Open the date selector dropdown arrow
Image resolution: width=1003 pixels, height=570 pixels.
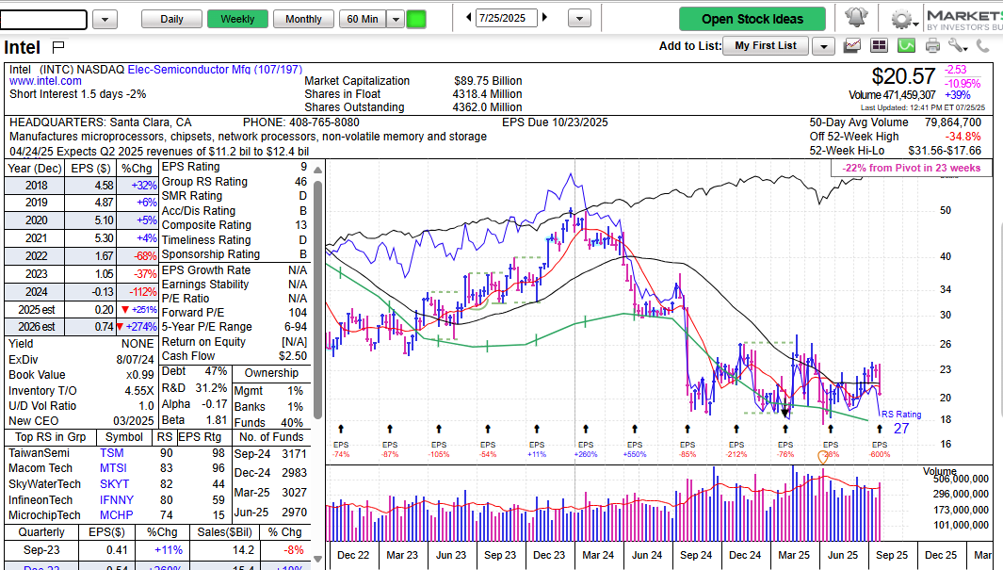pos(579,19)
